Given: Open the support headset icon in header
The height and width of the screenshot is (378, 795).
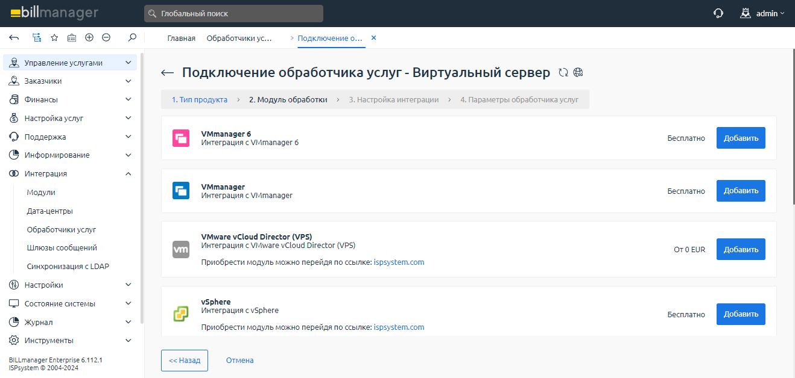Looking at the screenshot, I should click(x=718, y=13).
